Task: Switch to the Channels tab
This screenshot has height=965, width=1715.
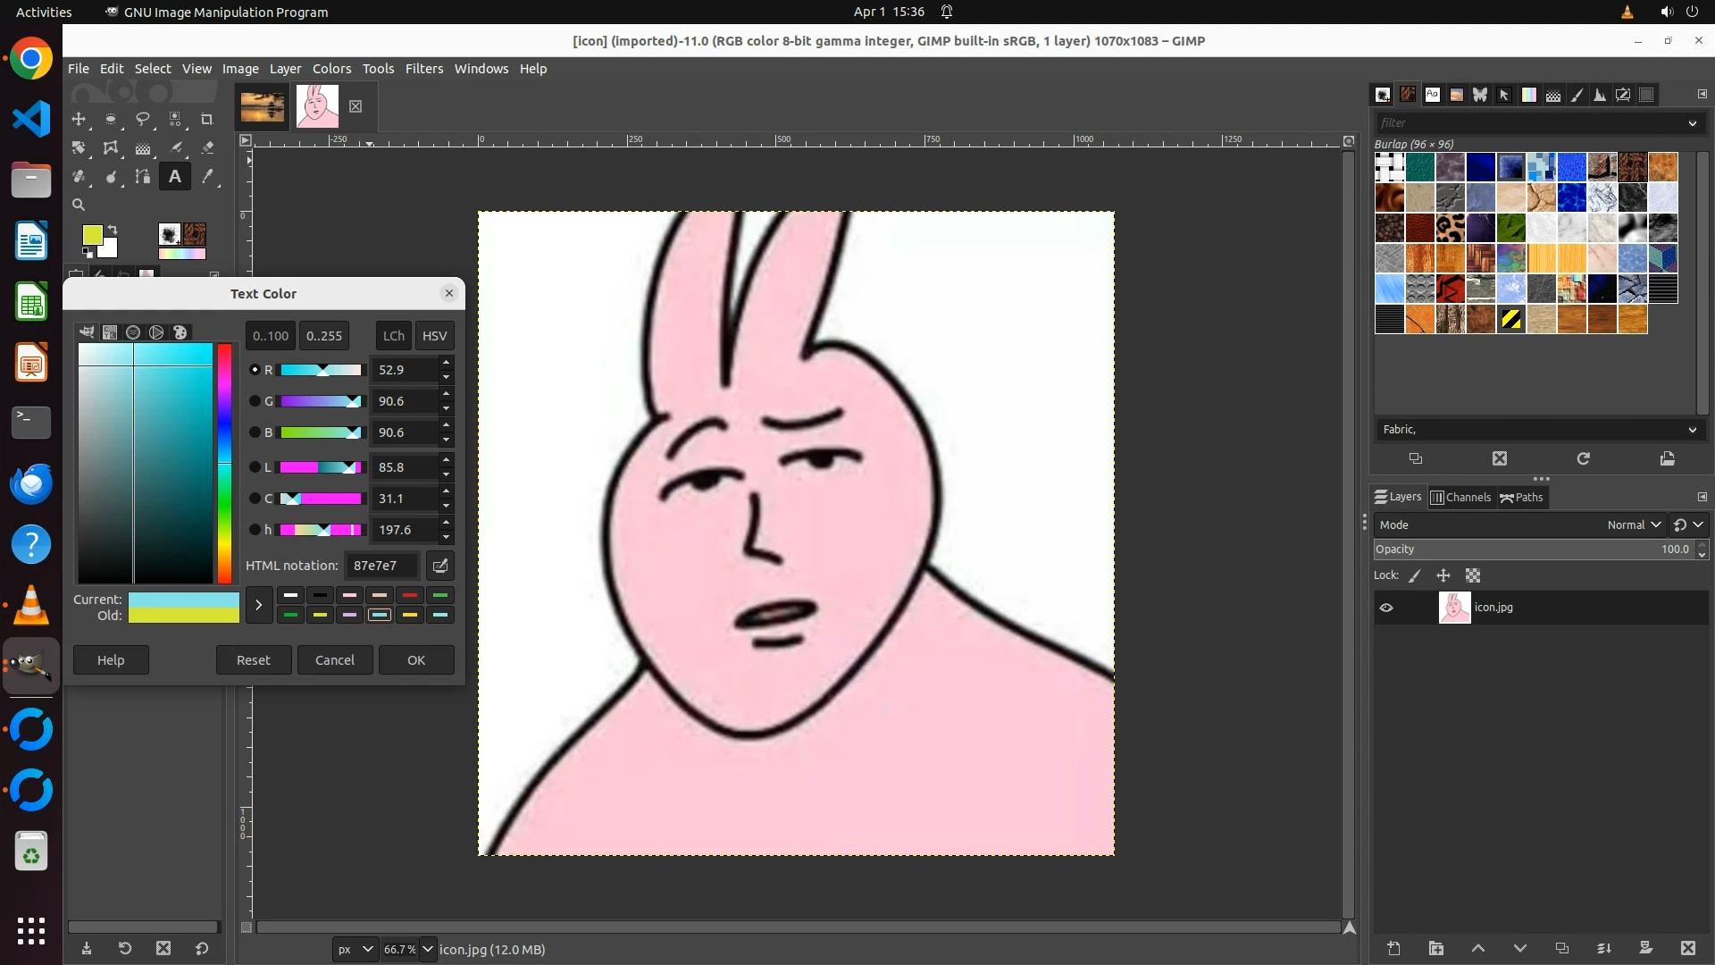Action: (1460, 498)
